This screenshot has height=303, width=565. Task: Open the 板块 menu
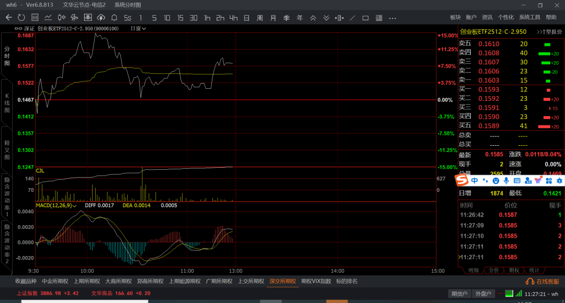[x=456, y=17]
